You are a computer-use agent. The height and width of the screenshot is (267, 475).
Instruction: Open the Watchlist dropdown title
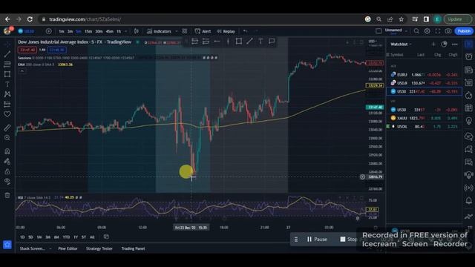401,44
